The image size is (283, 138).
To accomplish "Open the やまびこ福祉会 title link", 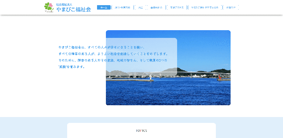I will pyautogui.click(x=73, y=10).
